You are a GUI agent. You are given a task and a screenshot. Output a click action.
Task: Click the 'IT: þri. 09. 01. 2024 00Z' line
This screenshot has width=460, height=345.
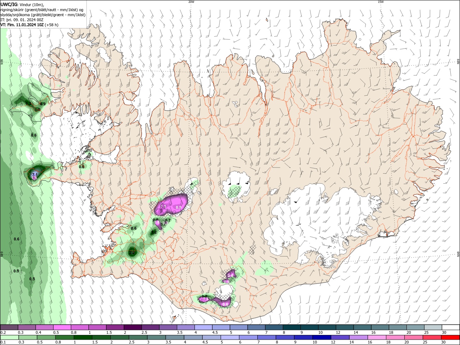22,20
